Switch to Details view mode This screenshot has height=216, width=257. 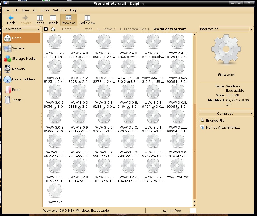tap(53, 20)
